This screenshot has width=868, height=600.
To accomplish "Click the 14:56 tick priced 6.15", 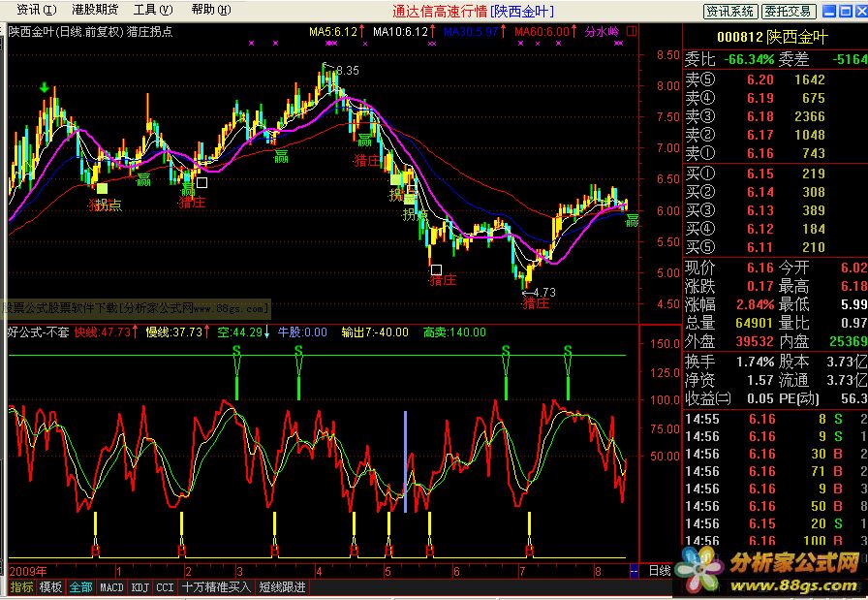I will [776, 524].
